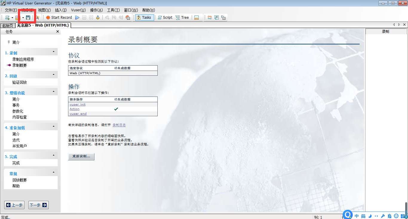Toggle the Tasks view button
The image size is (408, 219).
[x=145, y=18]
